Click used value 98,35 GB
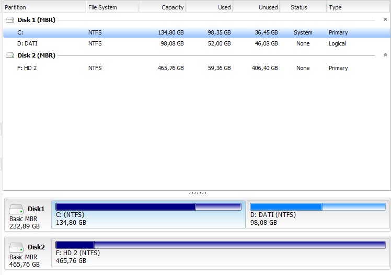The width and height of the screenshot is (391, 275). point(219,32)
